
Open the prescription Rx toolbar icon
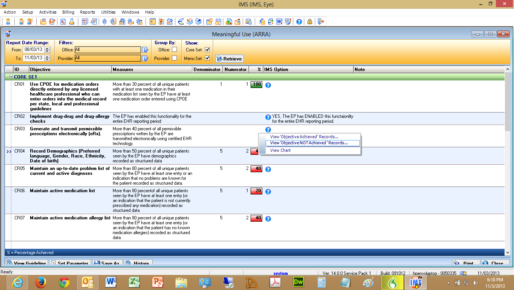click(63, 22)
